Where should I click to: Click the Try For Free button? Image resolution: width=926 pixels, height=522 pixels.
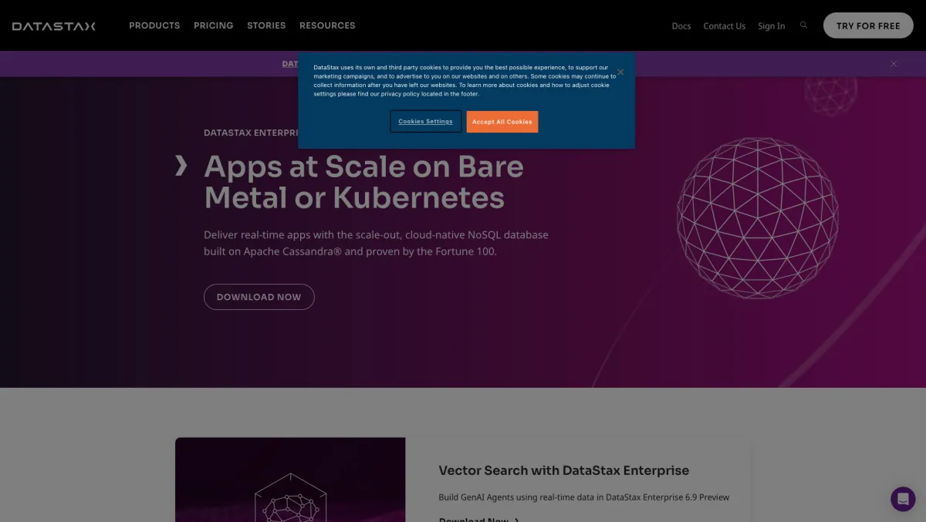click(868, 25)
